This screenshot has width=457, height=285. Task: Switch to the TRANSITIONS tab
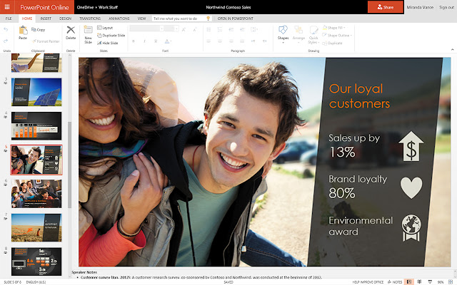(90, 18)
